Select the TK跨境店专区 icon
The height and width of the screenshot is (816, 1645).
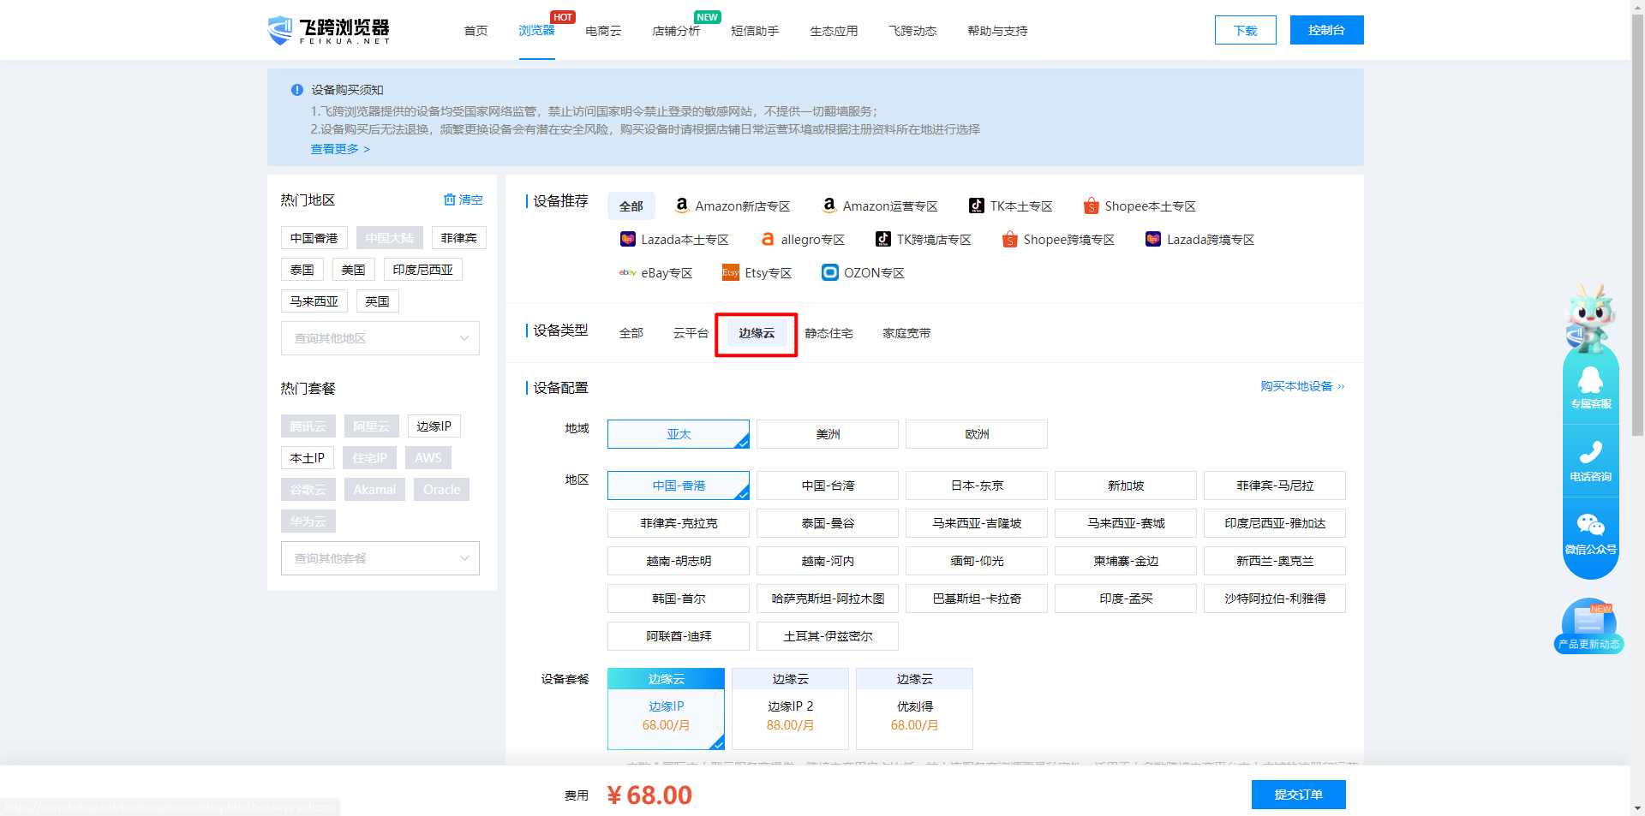pyautogui.click(x=883, y=239)
